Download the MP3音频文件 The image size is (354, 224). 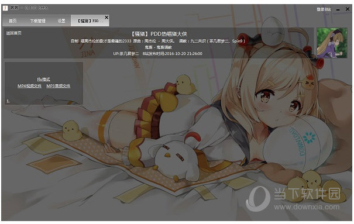pyautogui.click(x=59, y=86)
